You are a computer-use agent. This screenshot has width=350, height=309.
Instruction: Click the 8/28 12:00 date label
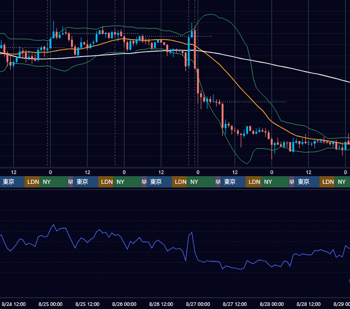click(308, 304)
